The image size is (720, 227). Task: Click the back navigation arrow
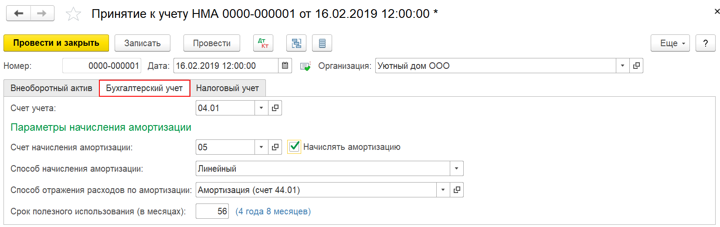click(18, 14)
